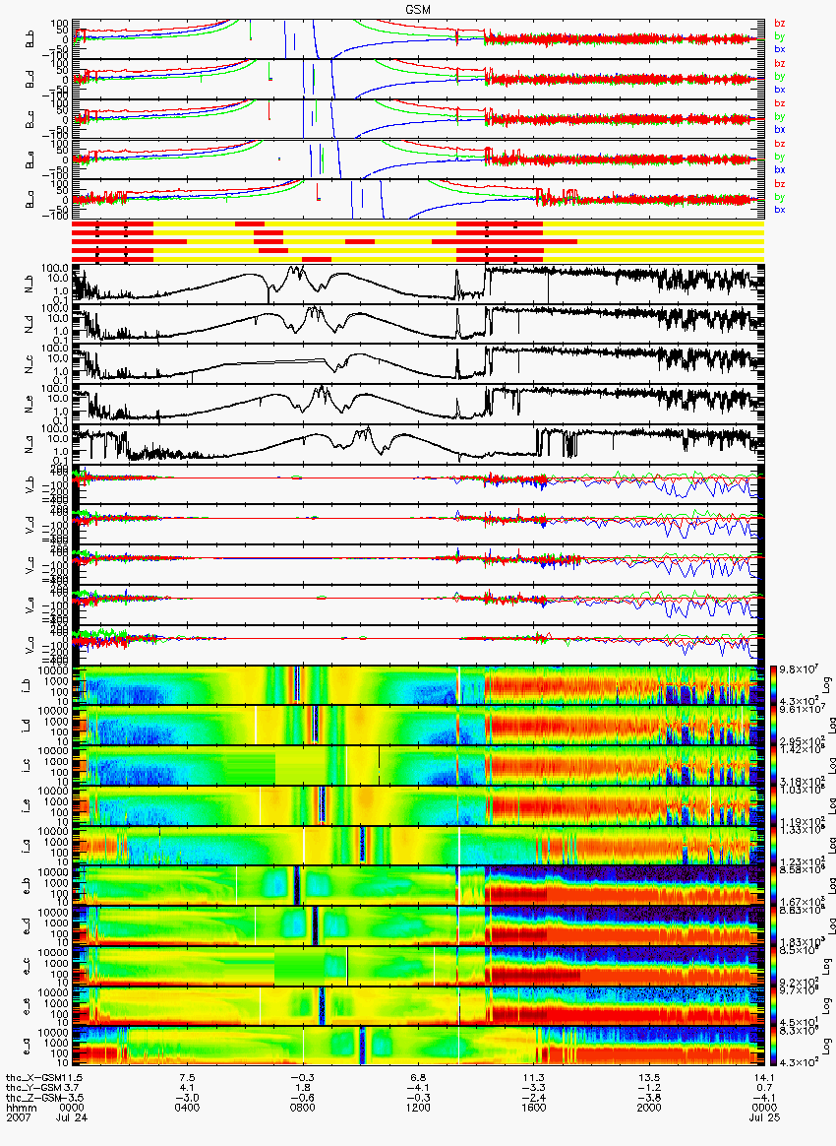The width and height of the screenshot is (836, 1146).
Task: Click the 9.8×10^7 color scale maximum
Action: coord(799,670)
